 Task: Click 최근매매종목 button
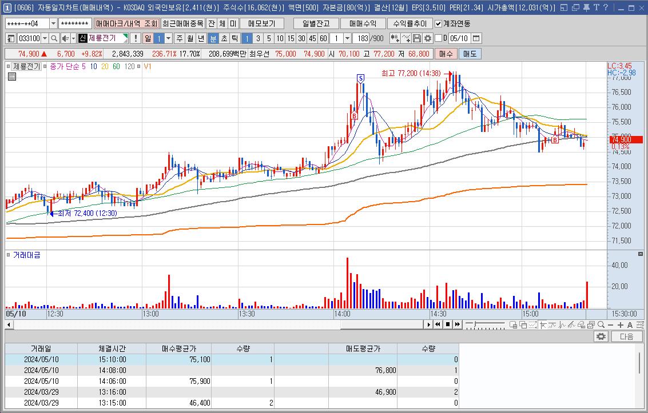(182, 23)
